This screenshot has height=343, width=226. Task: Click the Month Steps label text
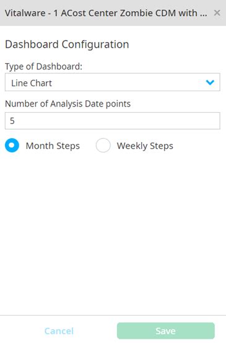tap(53, 146)
